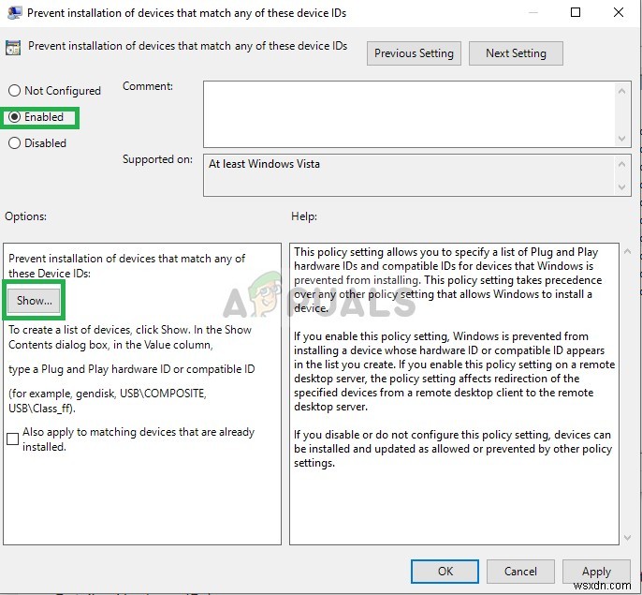642x595 pixels.
Task: Minimize the policy dialog window
Action: pos(533,12)
